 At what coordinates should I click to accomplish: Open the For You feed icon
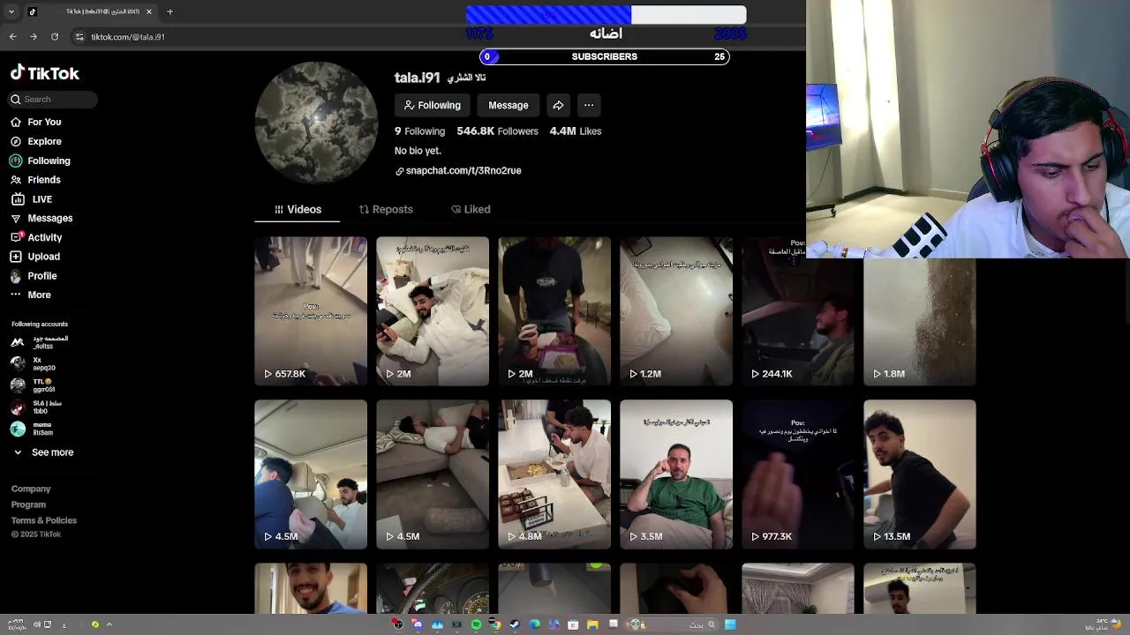click(x=16, y=122)
